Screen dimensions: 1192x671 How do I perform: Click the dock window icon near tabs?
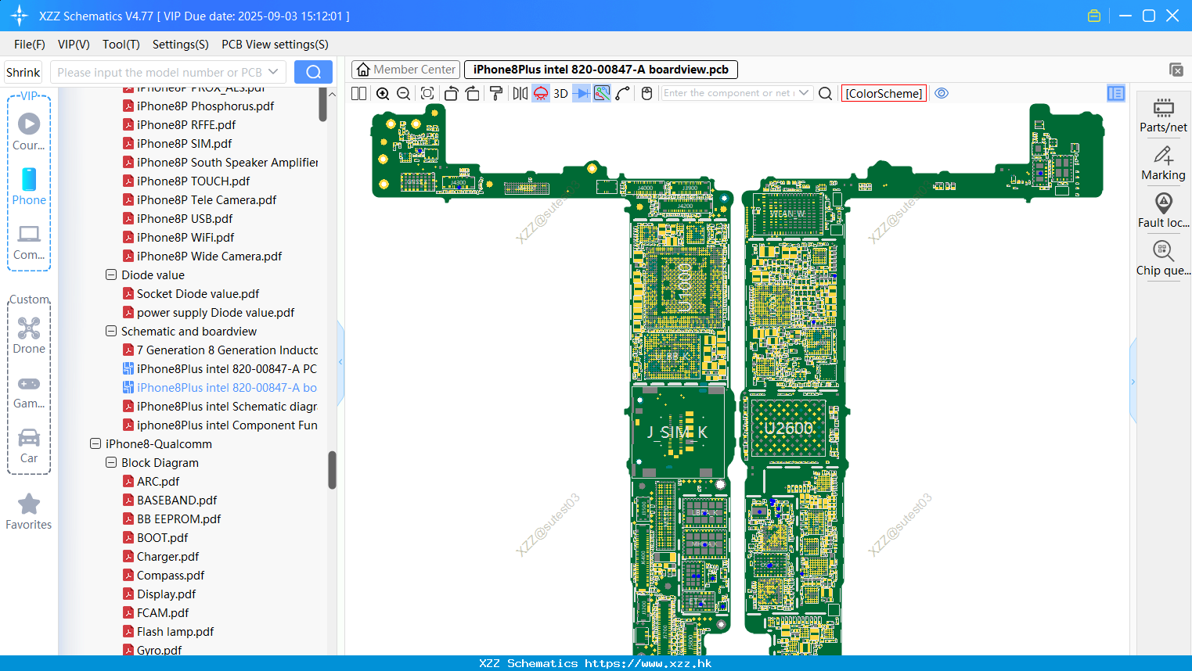coord(1176,70)
